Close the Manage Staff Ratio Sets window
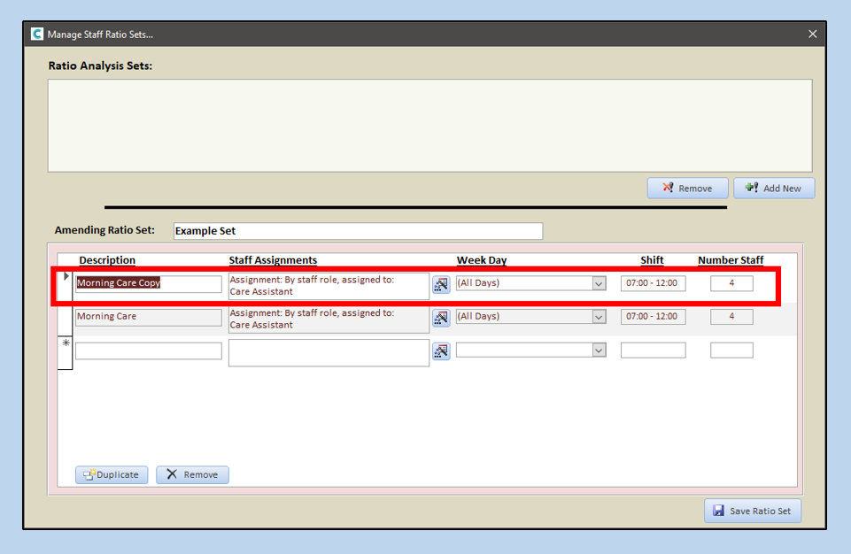Image resolution: width=851 pixels, height=554 pixels. click(813, 35)
